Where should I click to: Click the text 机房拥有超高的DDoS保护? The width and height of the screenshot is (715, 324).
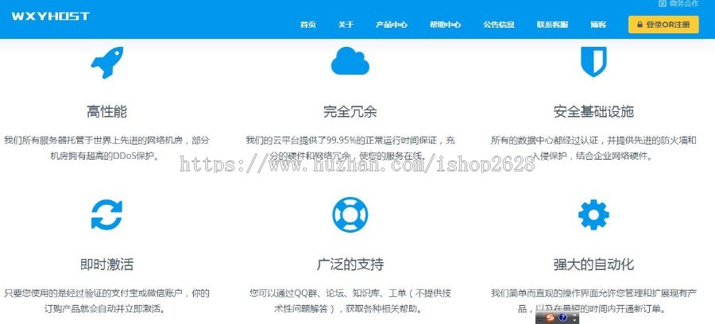click(106, 156)
